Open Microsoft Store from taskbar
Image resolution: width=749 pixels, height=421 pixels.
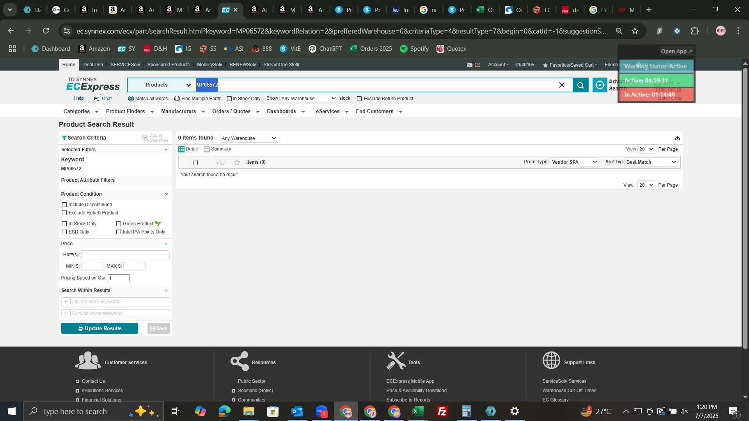coord(273,411)
